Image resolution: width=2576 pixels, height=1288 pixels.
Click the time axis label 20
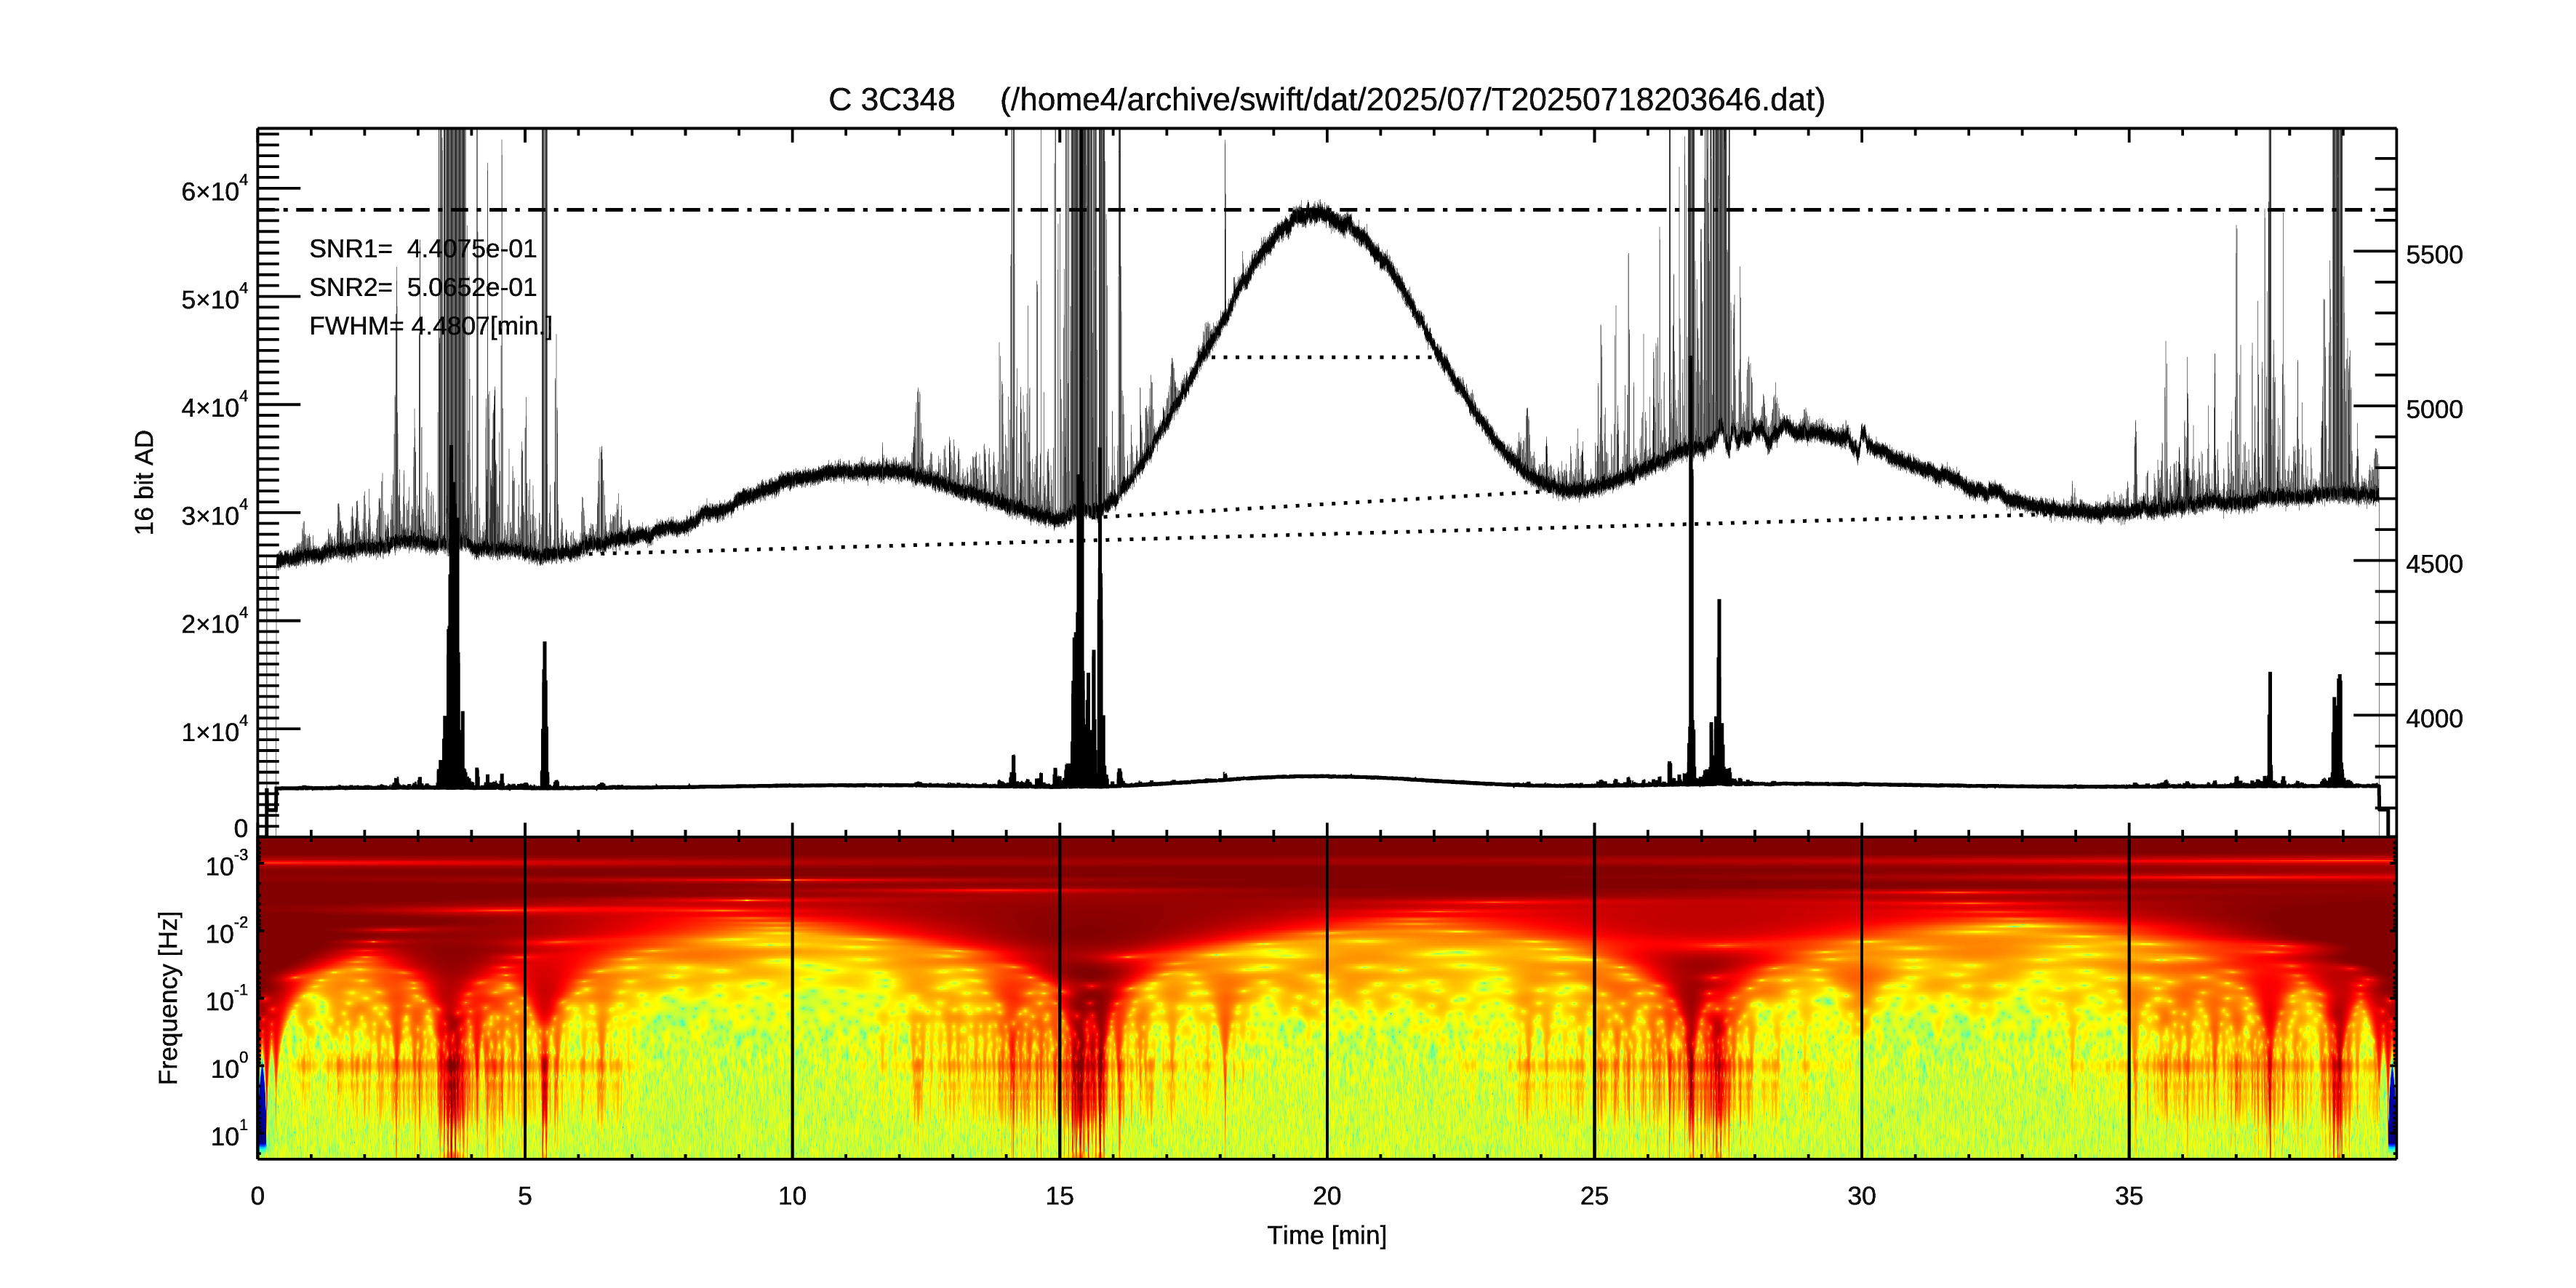pos(1327,1196)
